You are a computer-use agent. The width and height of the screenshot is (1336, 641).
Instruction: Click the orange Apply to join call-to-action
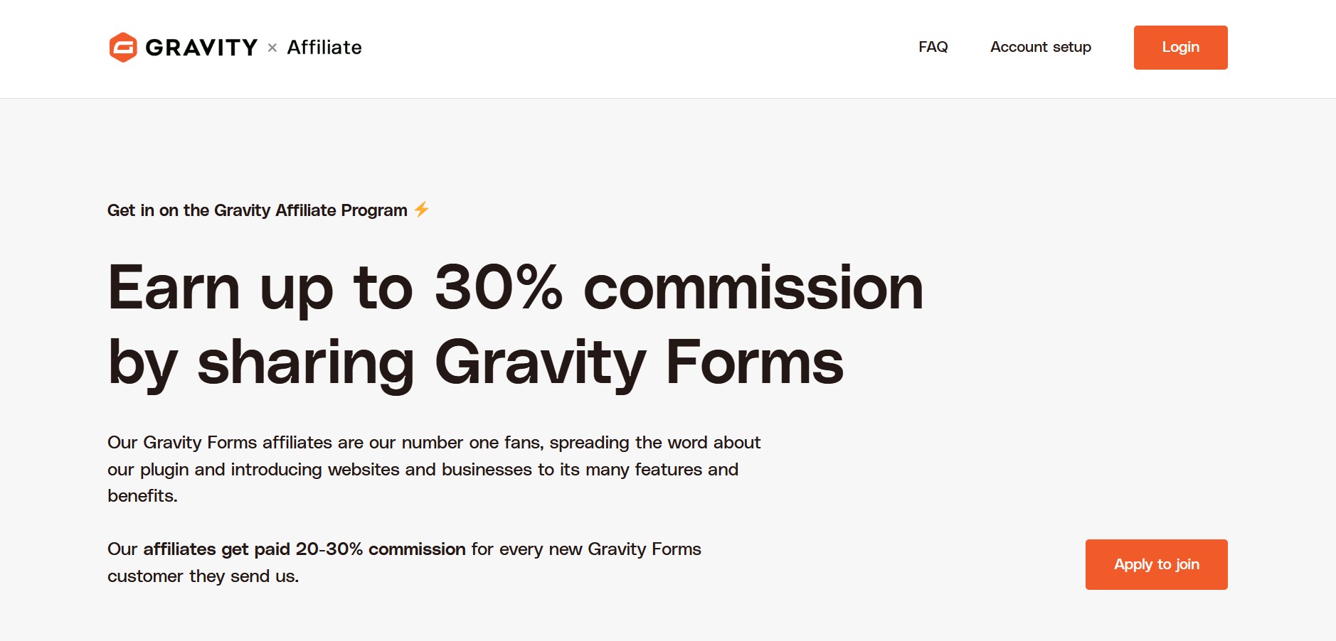1155,564
